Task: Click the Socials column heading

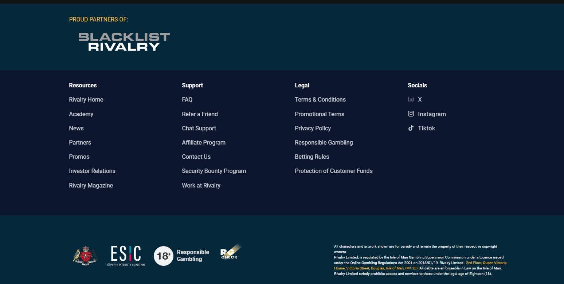Action: (x=417, y=85)
